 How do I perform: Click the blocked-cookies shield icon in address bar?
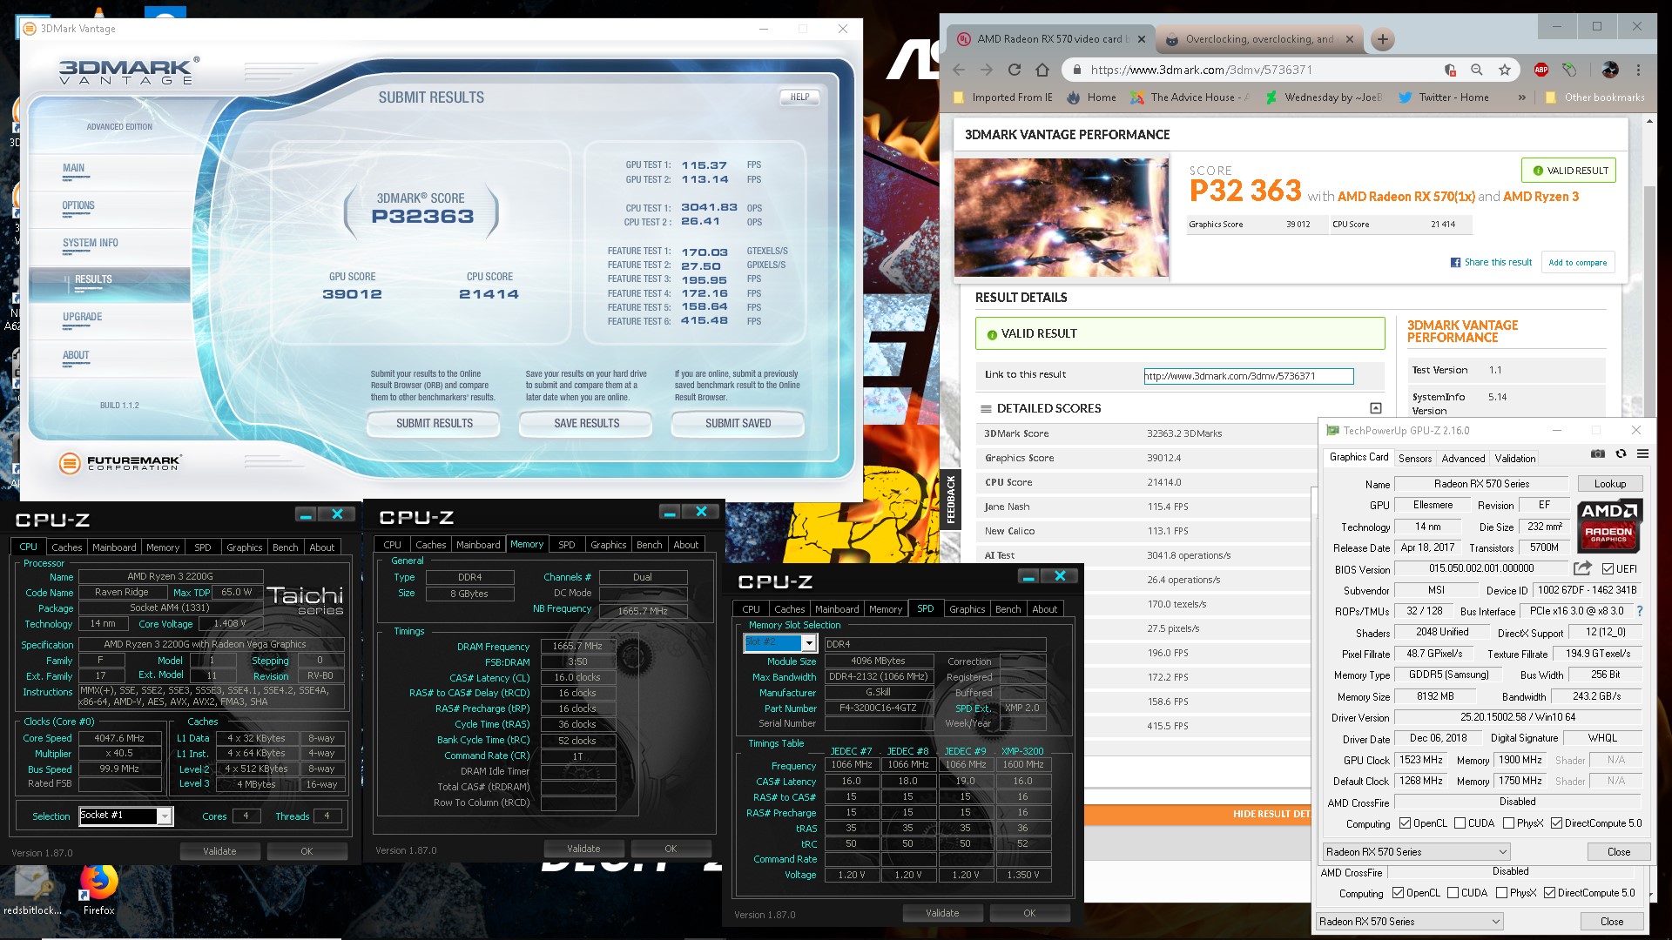point(1450,70)
